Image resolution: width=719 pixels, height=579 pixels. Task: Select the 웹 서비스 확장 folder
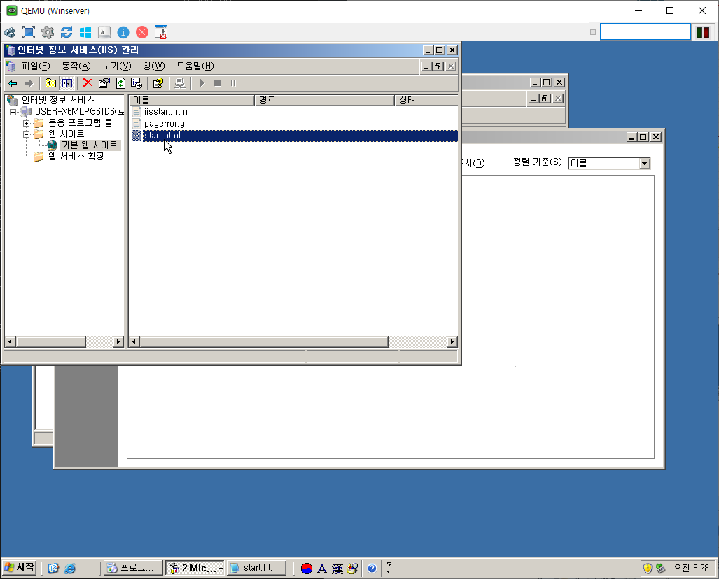pyautogui.click(x=76, y=157)
